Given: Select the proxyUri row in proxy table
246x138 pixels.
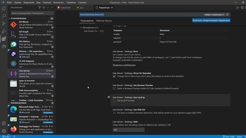Looking at the screenshot, I should point(170,42).
